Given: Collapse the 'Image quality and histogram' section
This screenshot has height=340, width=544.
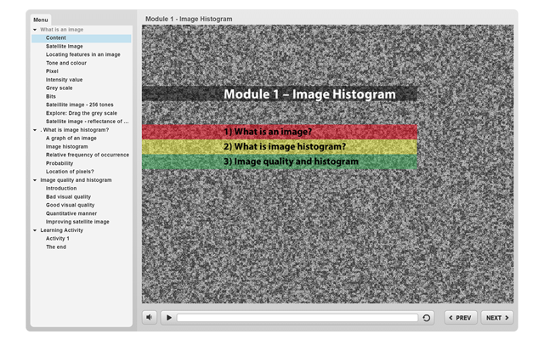Looking at the screenshot, I should (x=35, y=180).
